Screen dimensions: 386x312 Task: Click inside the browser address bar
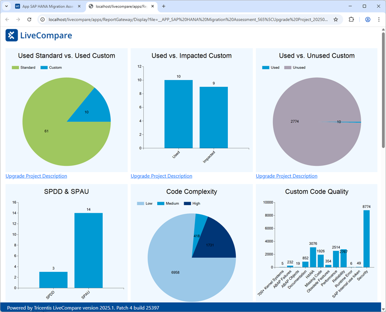click(x=176, y=19)
